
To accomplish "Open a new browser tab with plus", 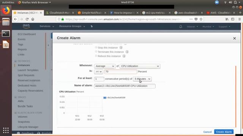I will coord(240,12).
